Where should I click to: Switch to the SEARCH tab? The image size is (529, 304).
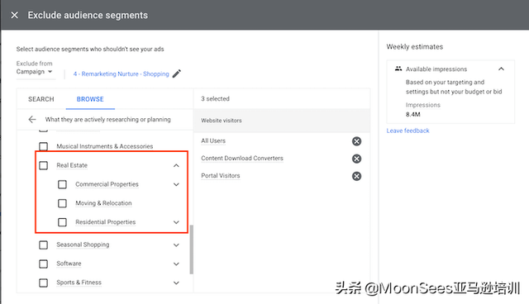pos(41,99)
